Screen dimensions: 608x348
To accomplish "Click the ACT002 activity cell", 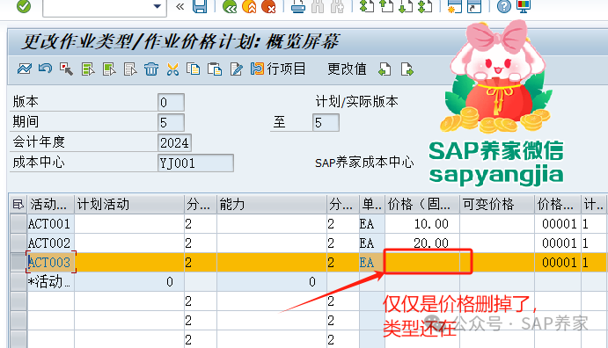I will [51, 243].
